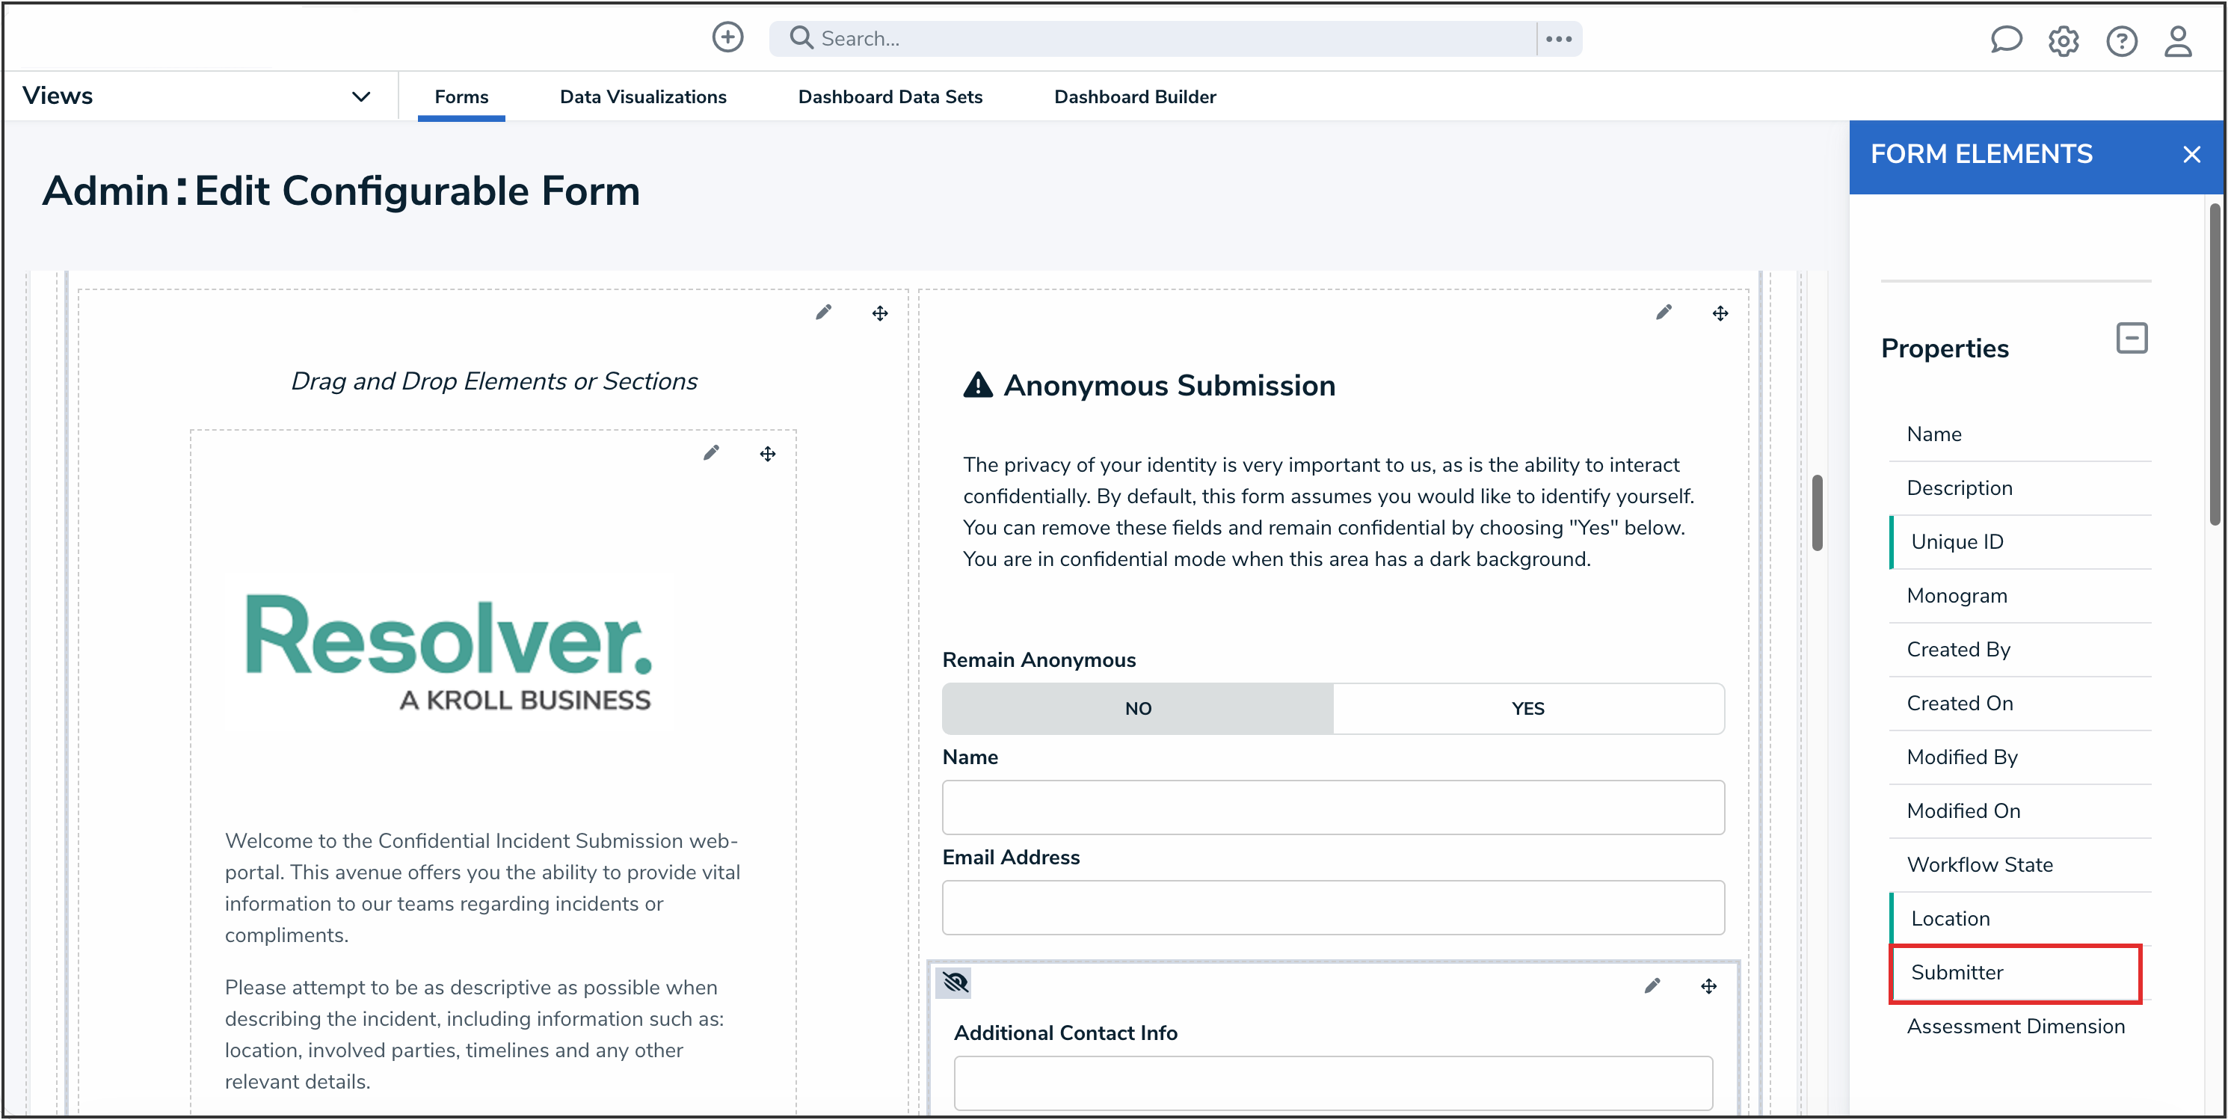Open the Views dropdown

[x=360, y=96]
